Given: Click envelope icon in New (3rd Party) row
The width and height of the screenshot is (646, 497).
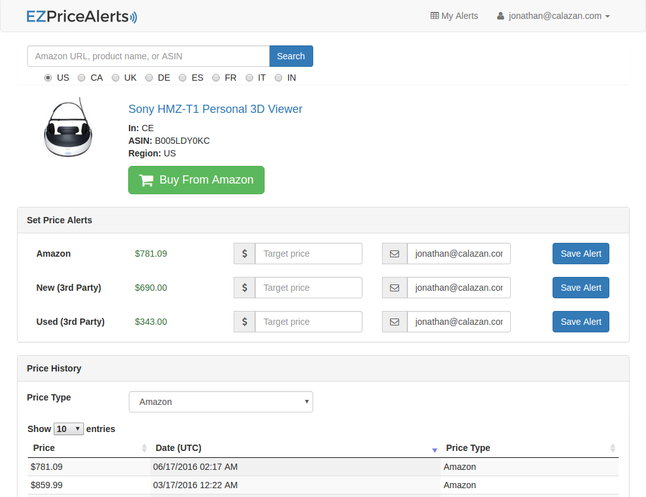Looking at the screenshot, I should point(395,288).
